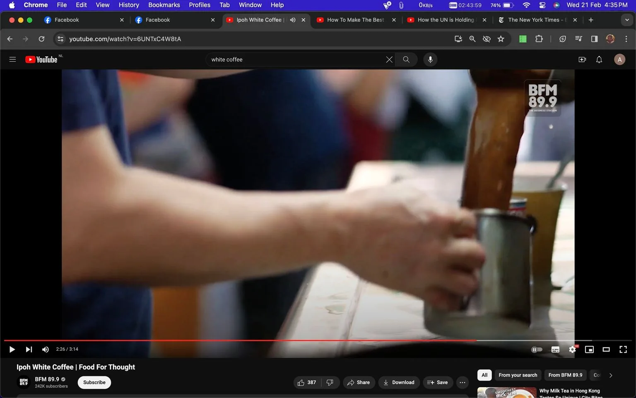Open the Bookmarks menu
The width and height of the screenshot is (636, 398).
point(164,5)
